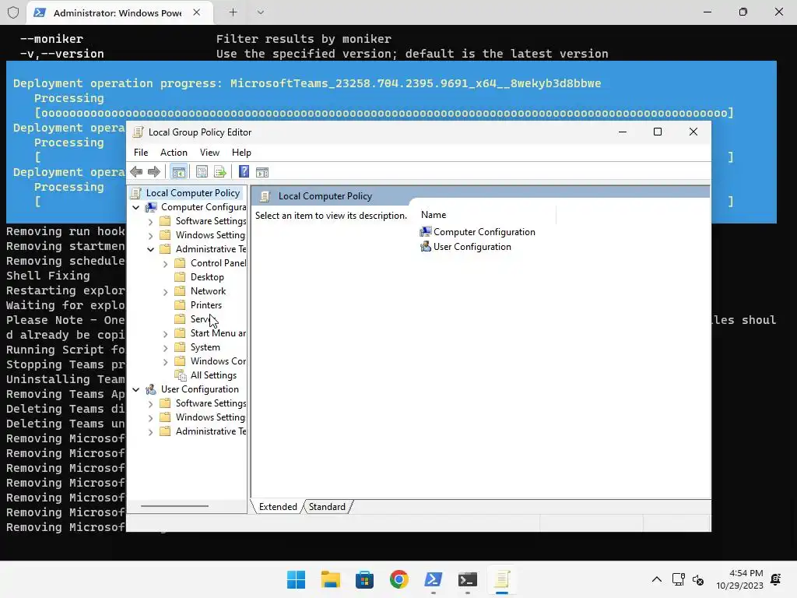Open File Explorer from the taskbar
This screenshot has width=797, height=598.
point(330,579)
